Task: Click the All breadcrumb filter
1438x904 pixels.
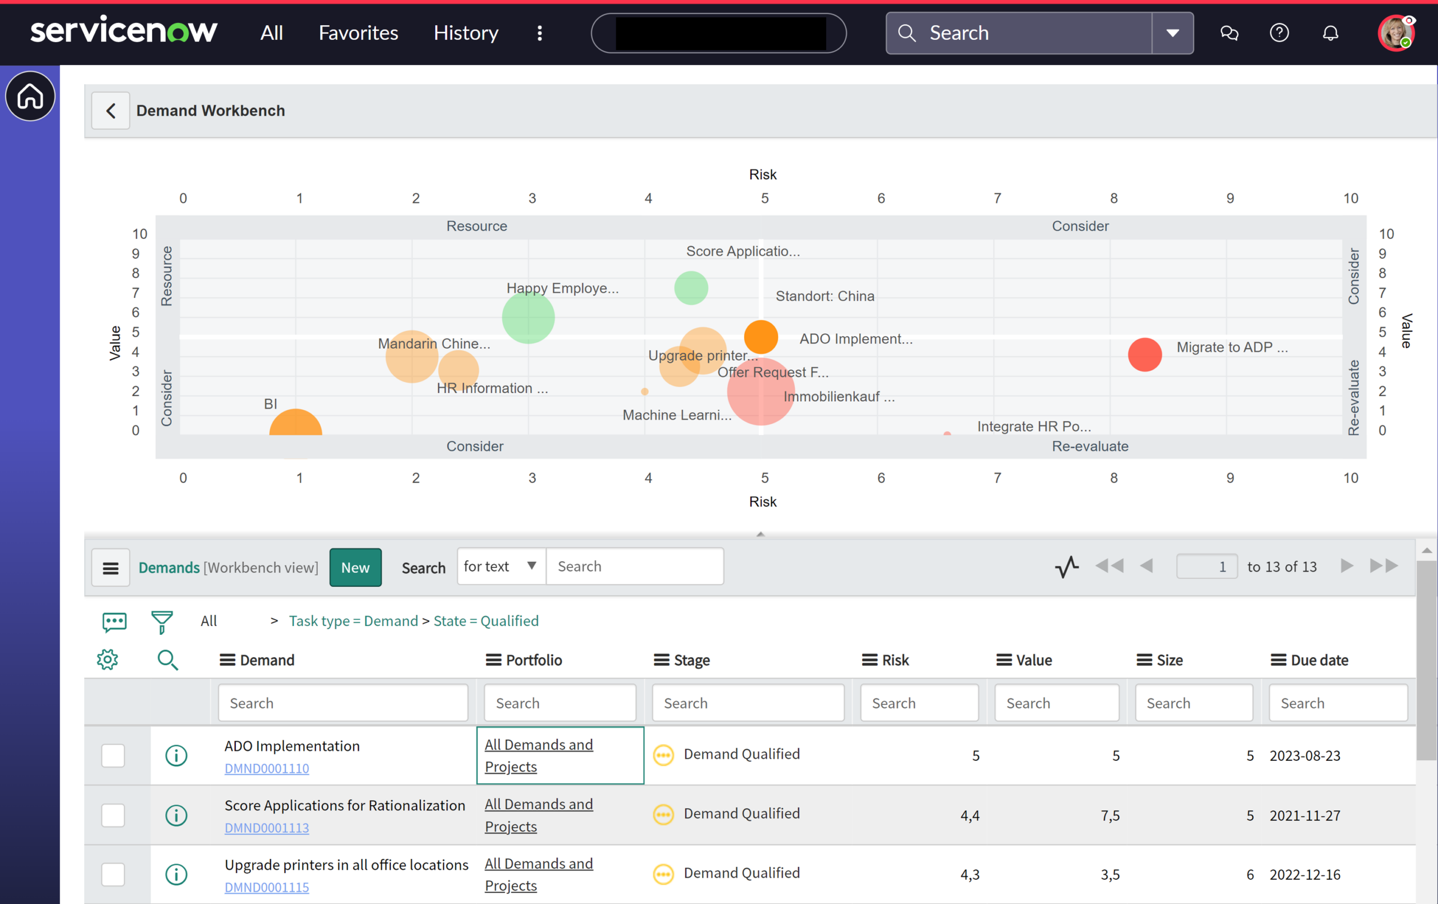Action: pyautogui.click(x=208, y=621)
